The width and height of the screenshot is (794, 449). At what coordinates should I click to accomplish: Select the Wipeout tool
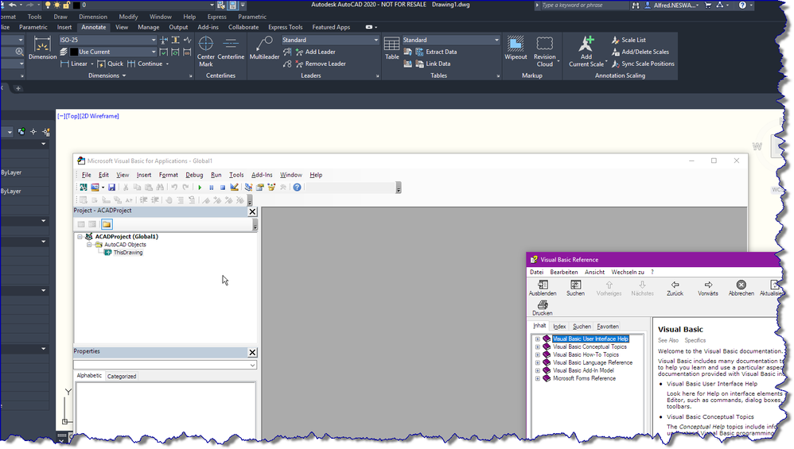(516, 48)
